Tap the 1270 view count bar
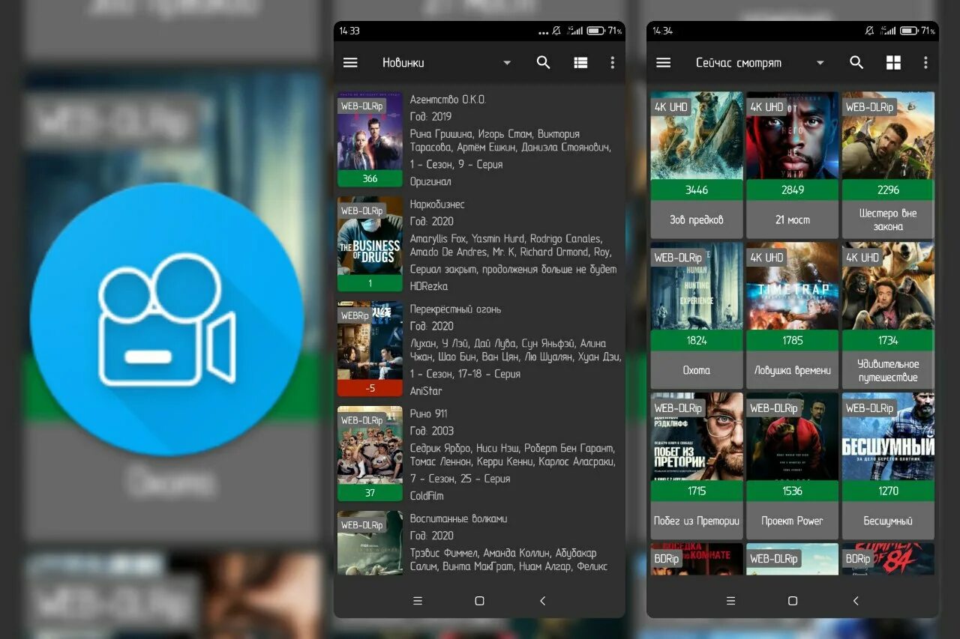960x639 pixels. (x=888, y=491)
